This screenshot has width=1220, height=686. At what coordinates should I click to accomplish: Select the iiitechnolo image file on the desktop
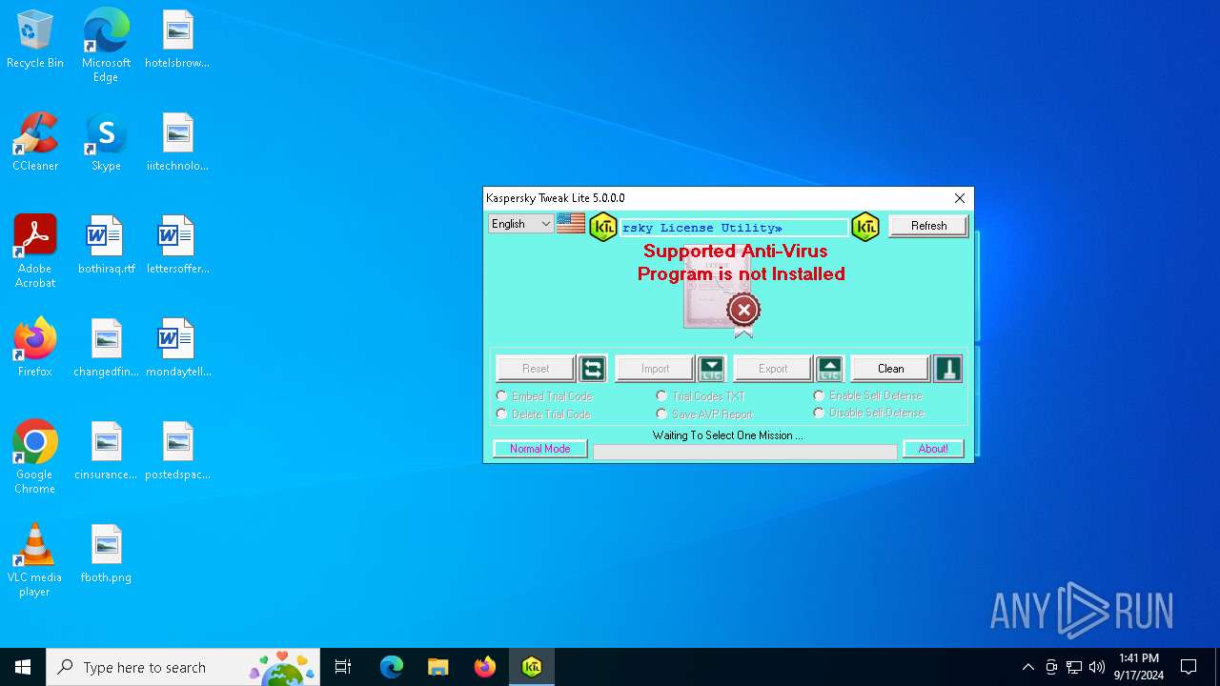pos(177,143)
